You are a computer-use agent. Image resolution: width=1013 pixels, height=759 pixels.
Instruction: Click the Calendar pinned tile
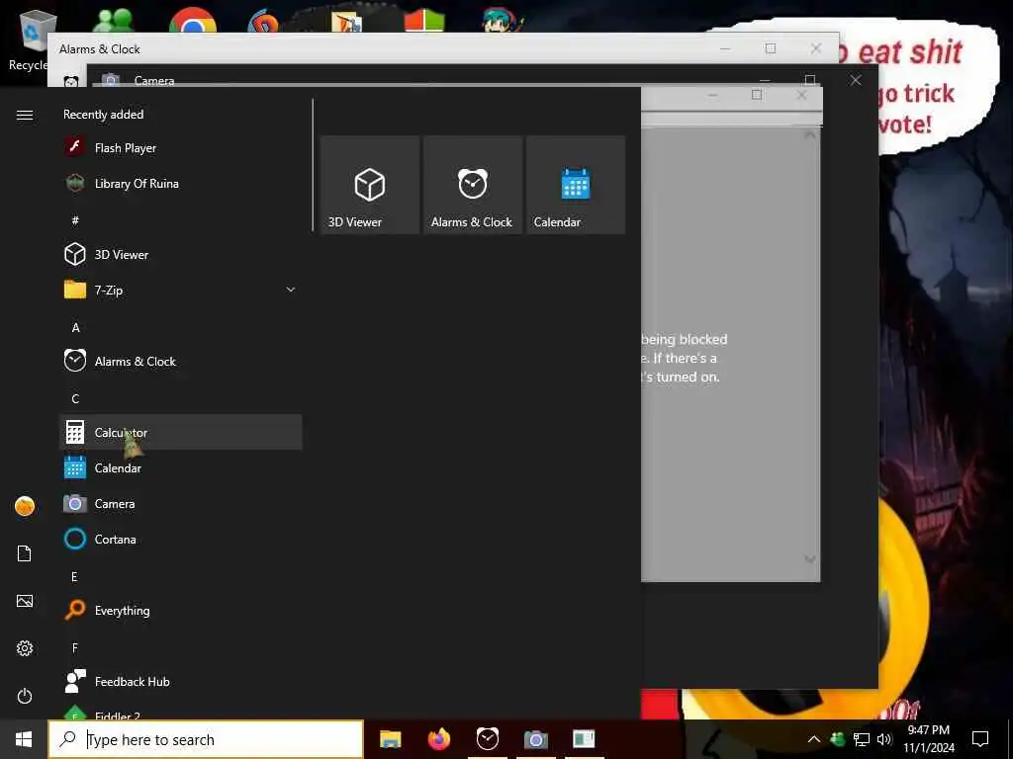pyautogui.click(x=576, y=185)
